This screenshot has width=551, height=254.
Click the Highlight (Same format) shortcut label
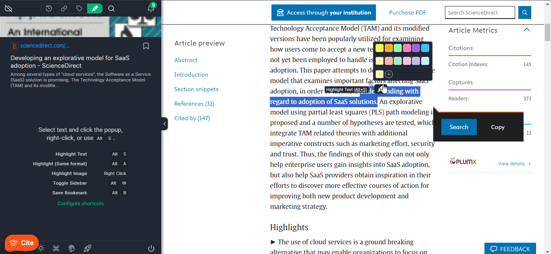60,164
